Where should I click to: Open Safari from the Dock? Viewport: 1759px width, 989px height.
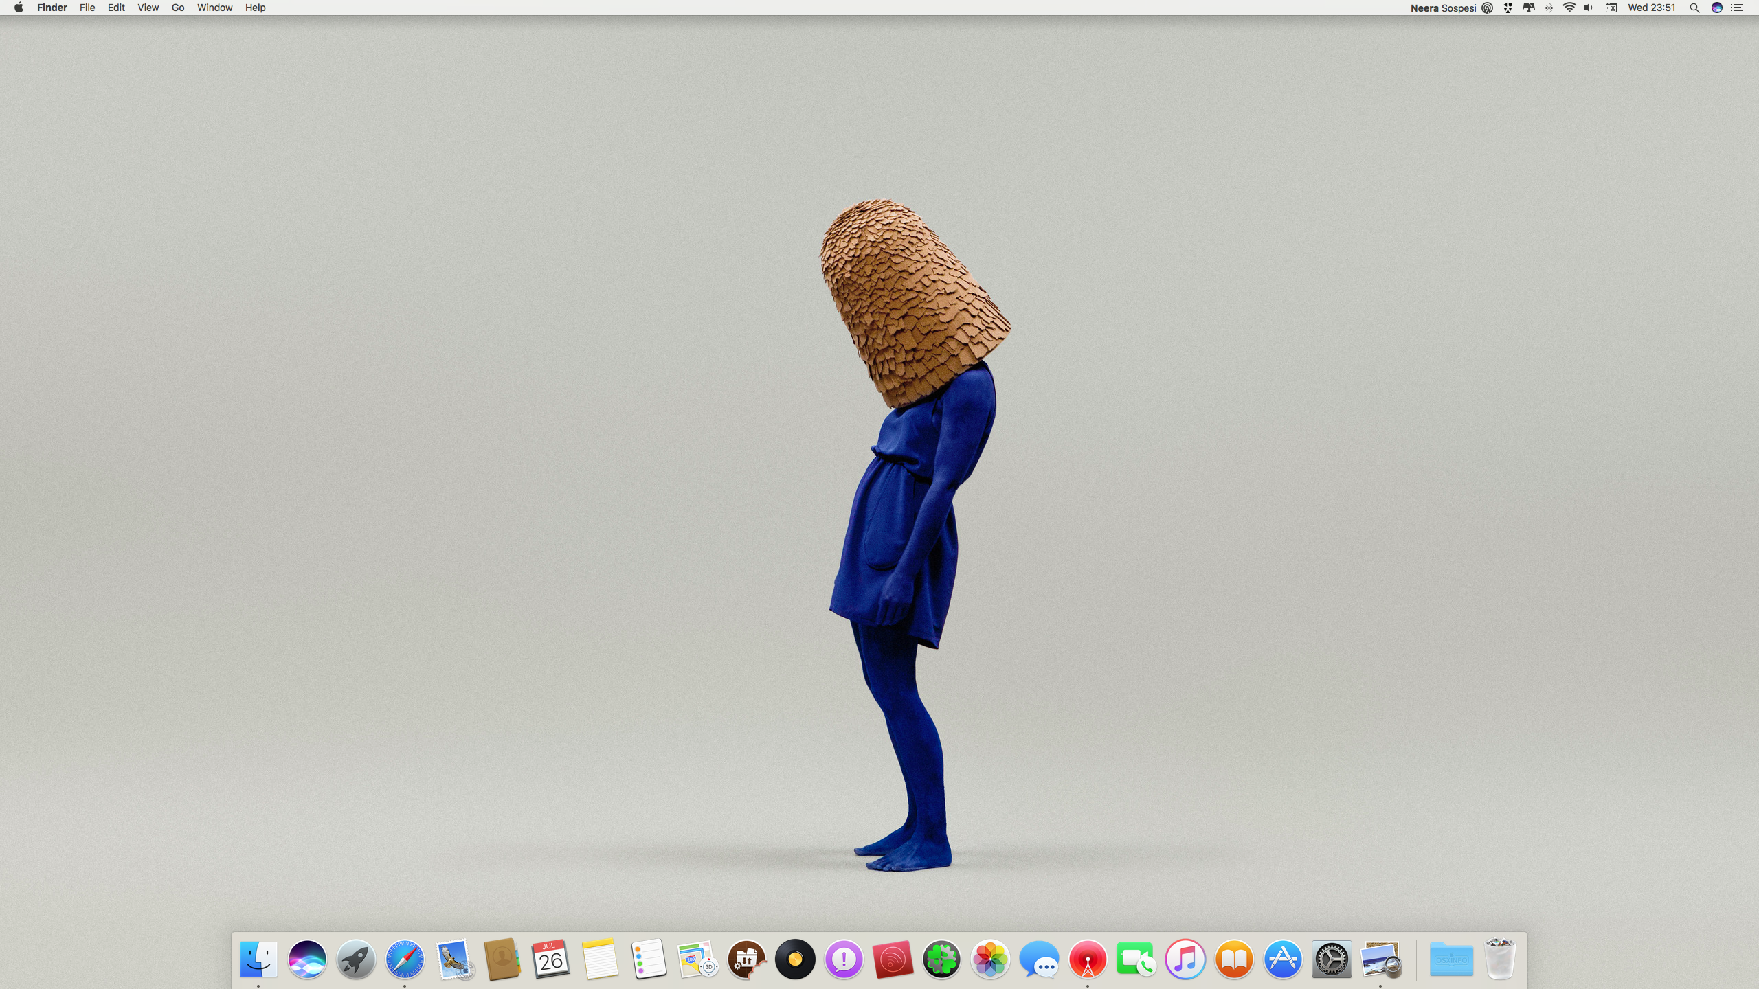tap(404, 960)
